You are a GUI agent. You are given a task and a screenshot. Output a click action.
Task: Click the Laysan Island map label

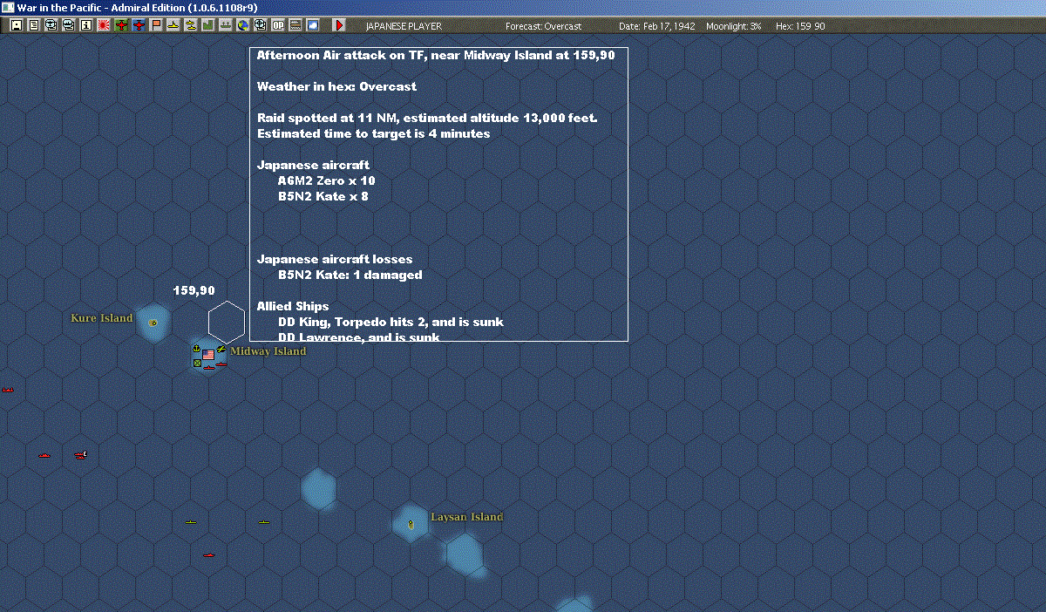[x=466, y=517]
